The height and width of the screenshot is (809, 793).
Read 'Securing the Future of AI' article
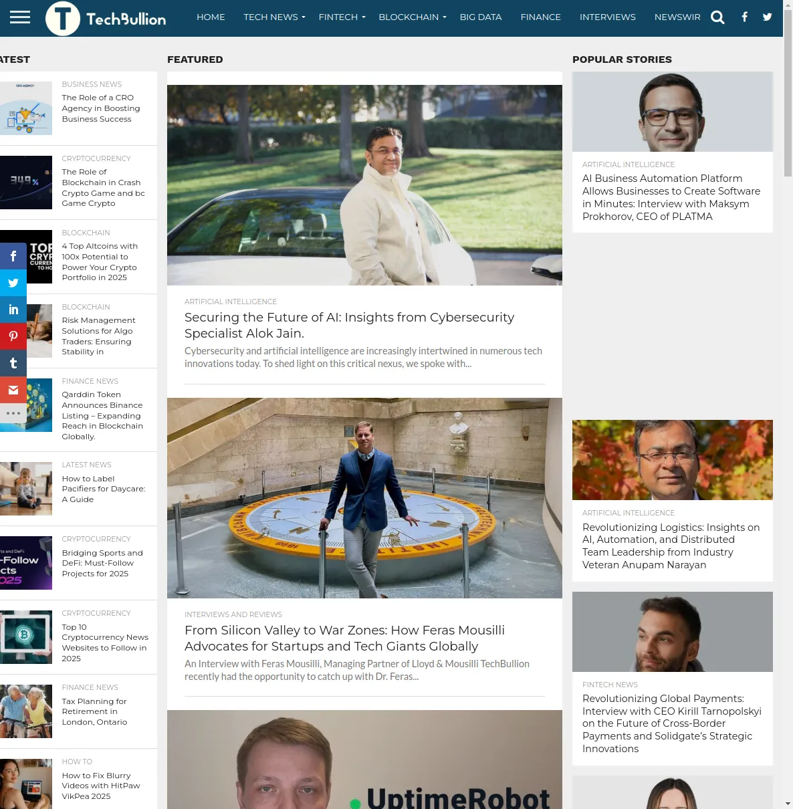(x=350, y=325)
